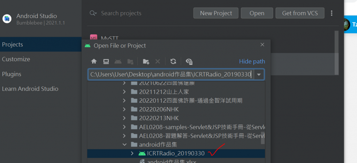Click the folder icon of 20211212山上人家
The height and width of the screenshot is (163, 357).
(134, 92)
